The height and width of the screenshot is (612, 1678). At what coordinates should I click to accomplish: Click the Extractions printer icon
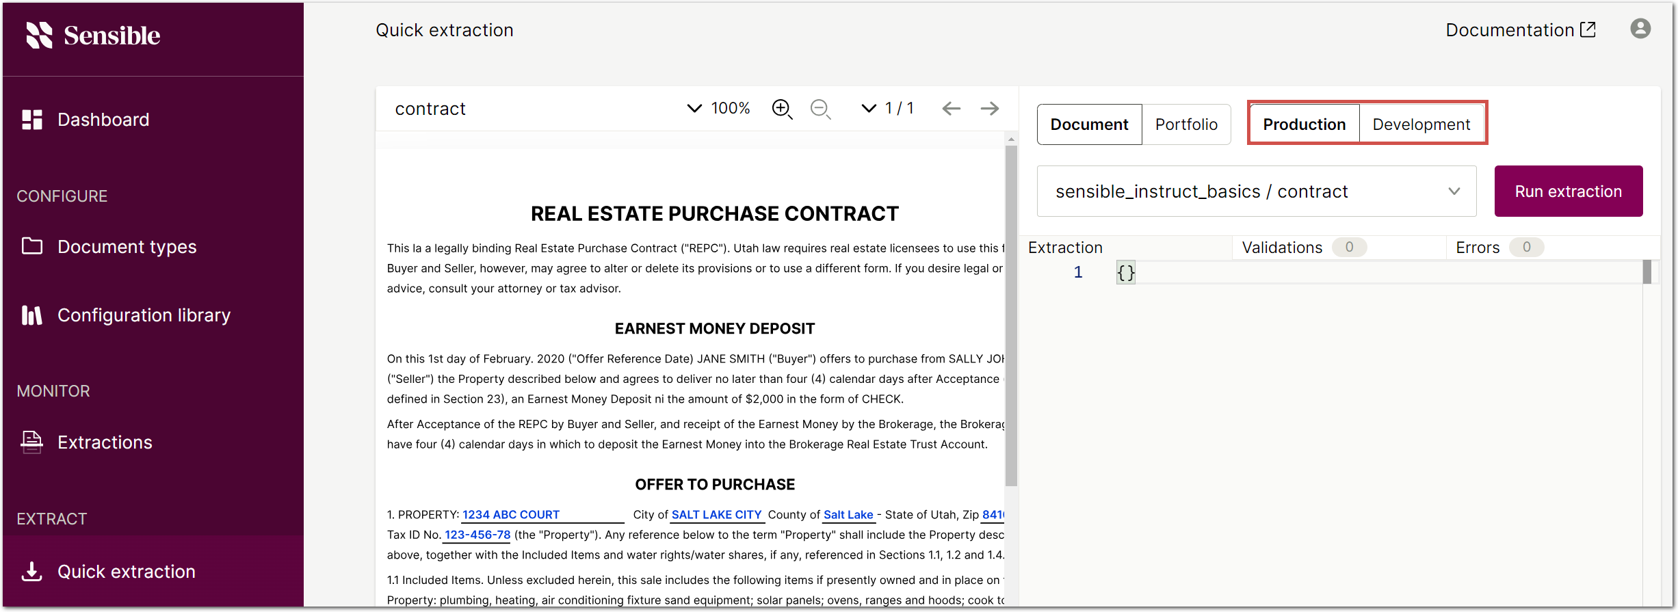[x=32, y=442]
